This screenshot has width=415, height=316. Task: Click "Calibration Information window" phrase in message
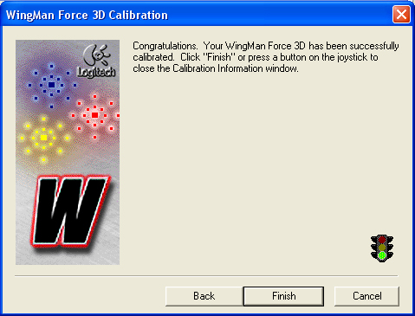point(235,68)
